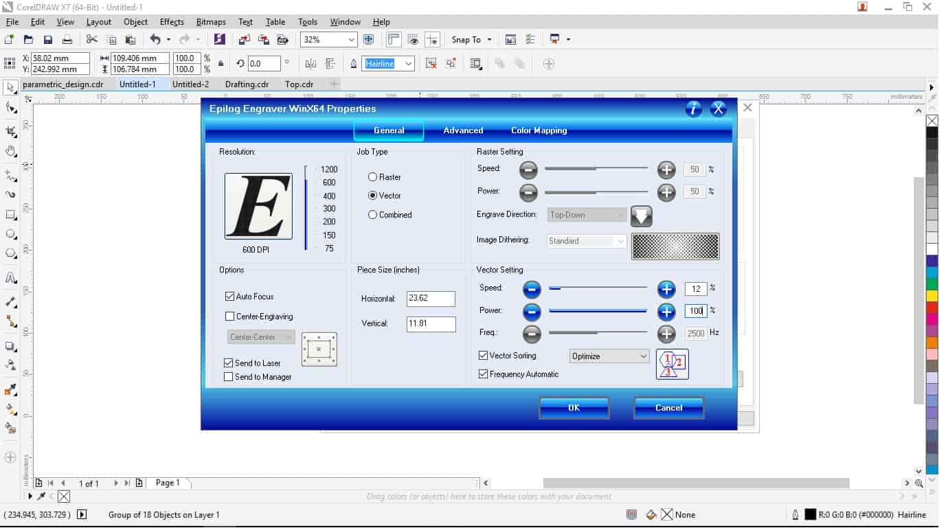Select the Combined job type
The image size is (939, 528).
click(390, 215)
